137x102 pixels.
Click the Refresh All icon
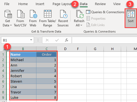[x=80, y=14]
